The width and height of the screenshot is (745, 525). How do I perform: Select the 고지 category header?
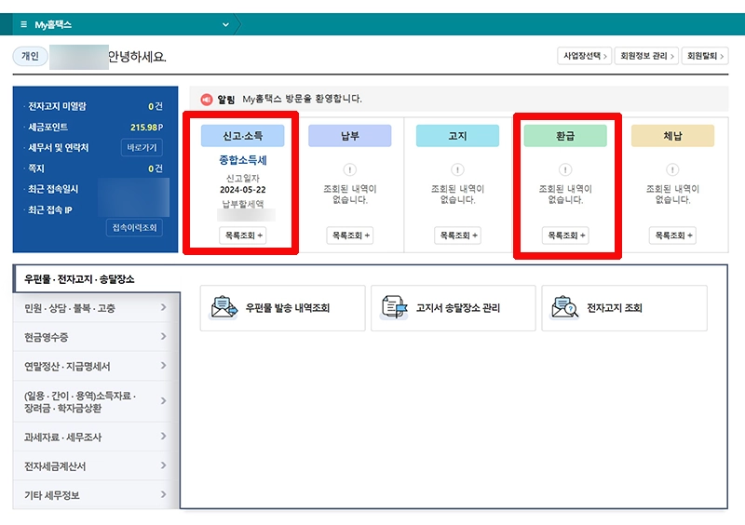[457, 136]
